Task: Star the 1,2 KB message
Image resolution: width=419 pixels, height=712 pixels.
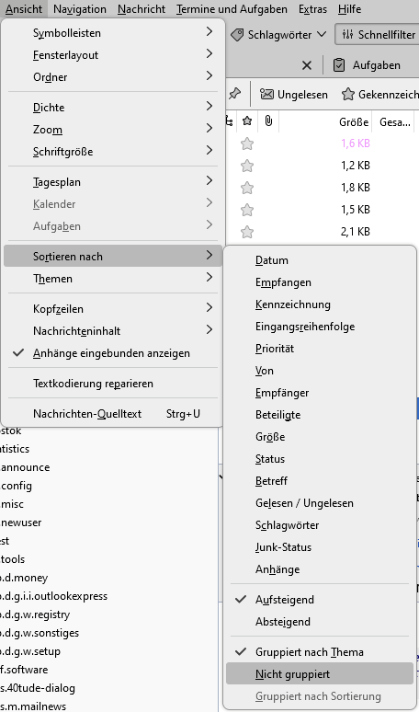Action: pos(246,166)
